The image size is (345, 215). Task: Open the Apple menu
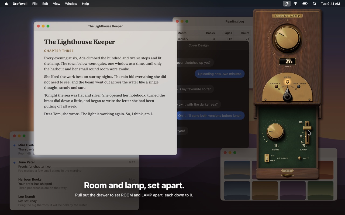click(6, 4)
